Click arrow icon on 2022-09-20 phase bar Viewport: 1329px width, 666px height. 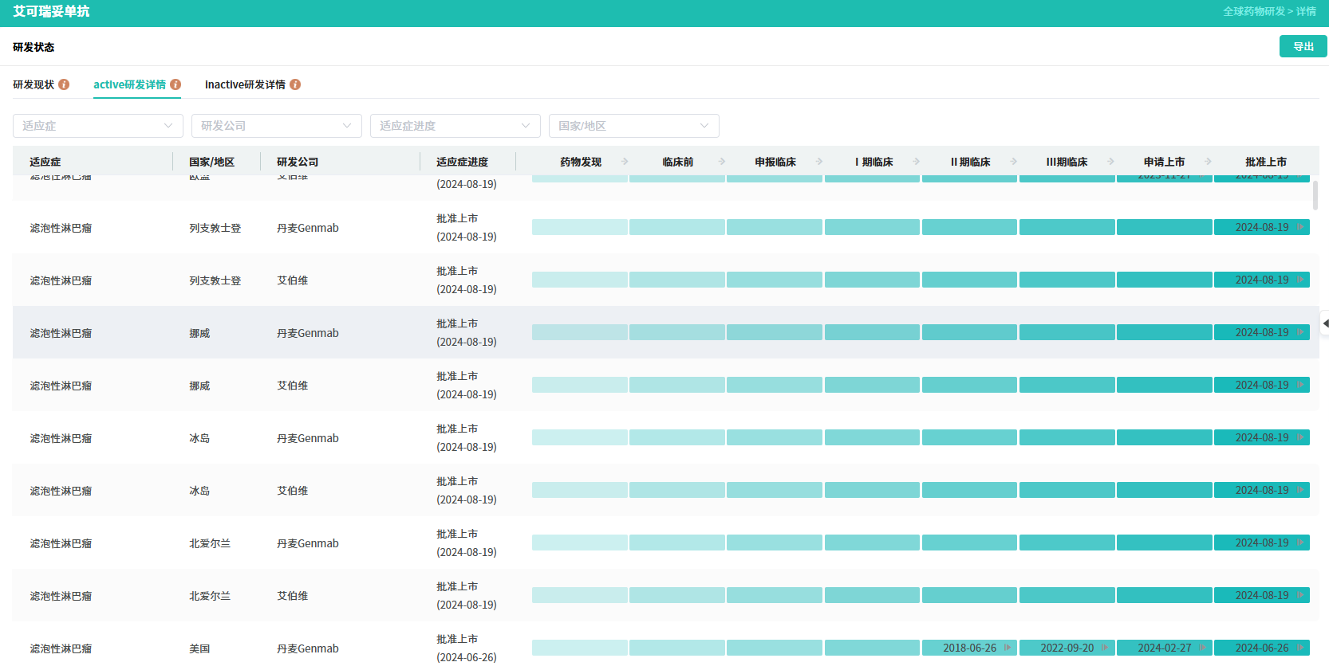(x=1105, y=648)
